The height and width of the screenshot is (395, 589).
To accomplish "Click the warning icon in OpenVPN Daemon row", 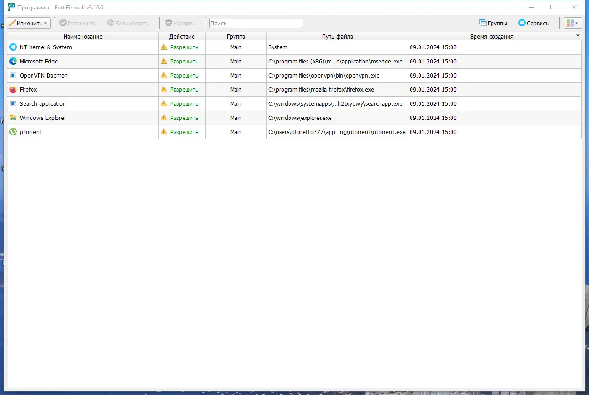I will pos(164,76).
